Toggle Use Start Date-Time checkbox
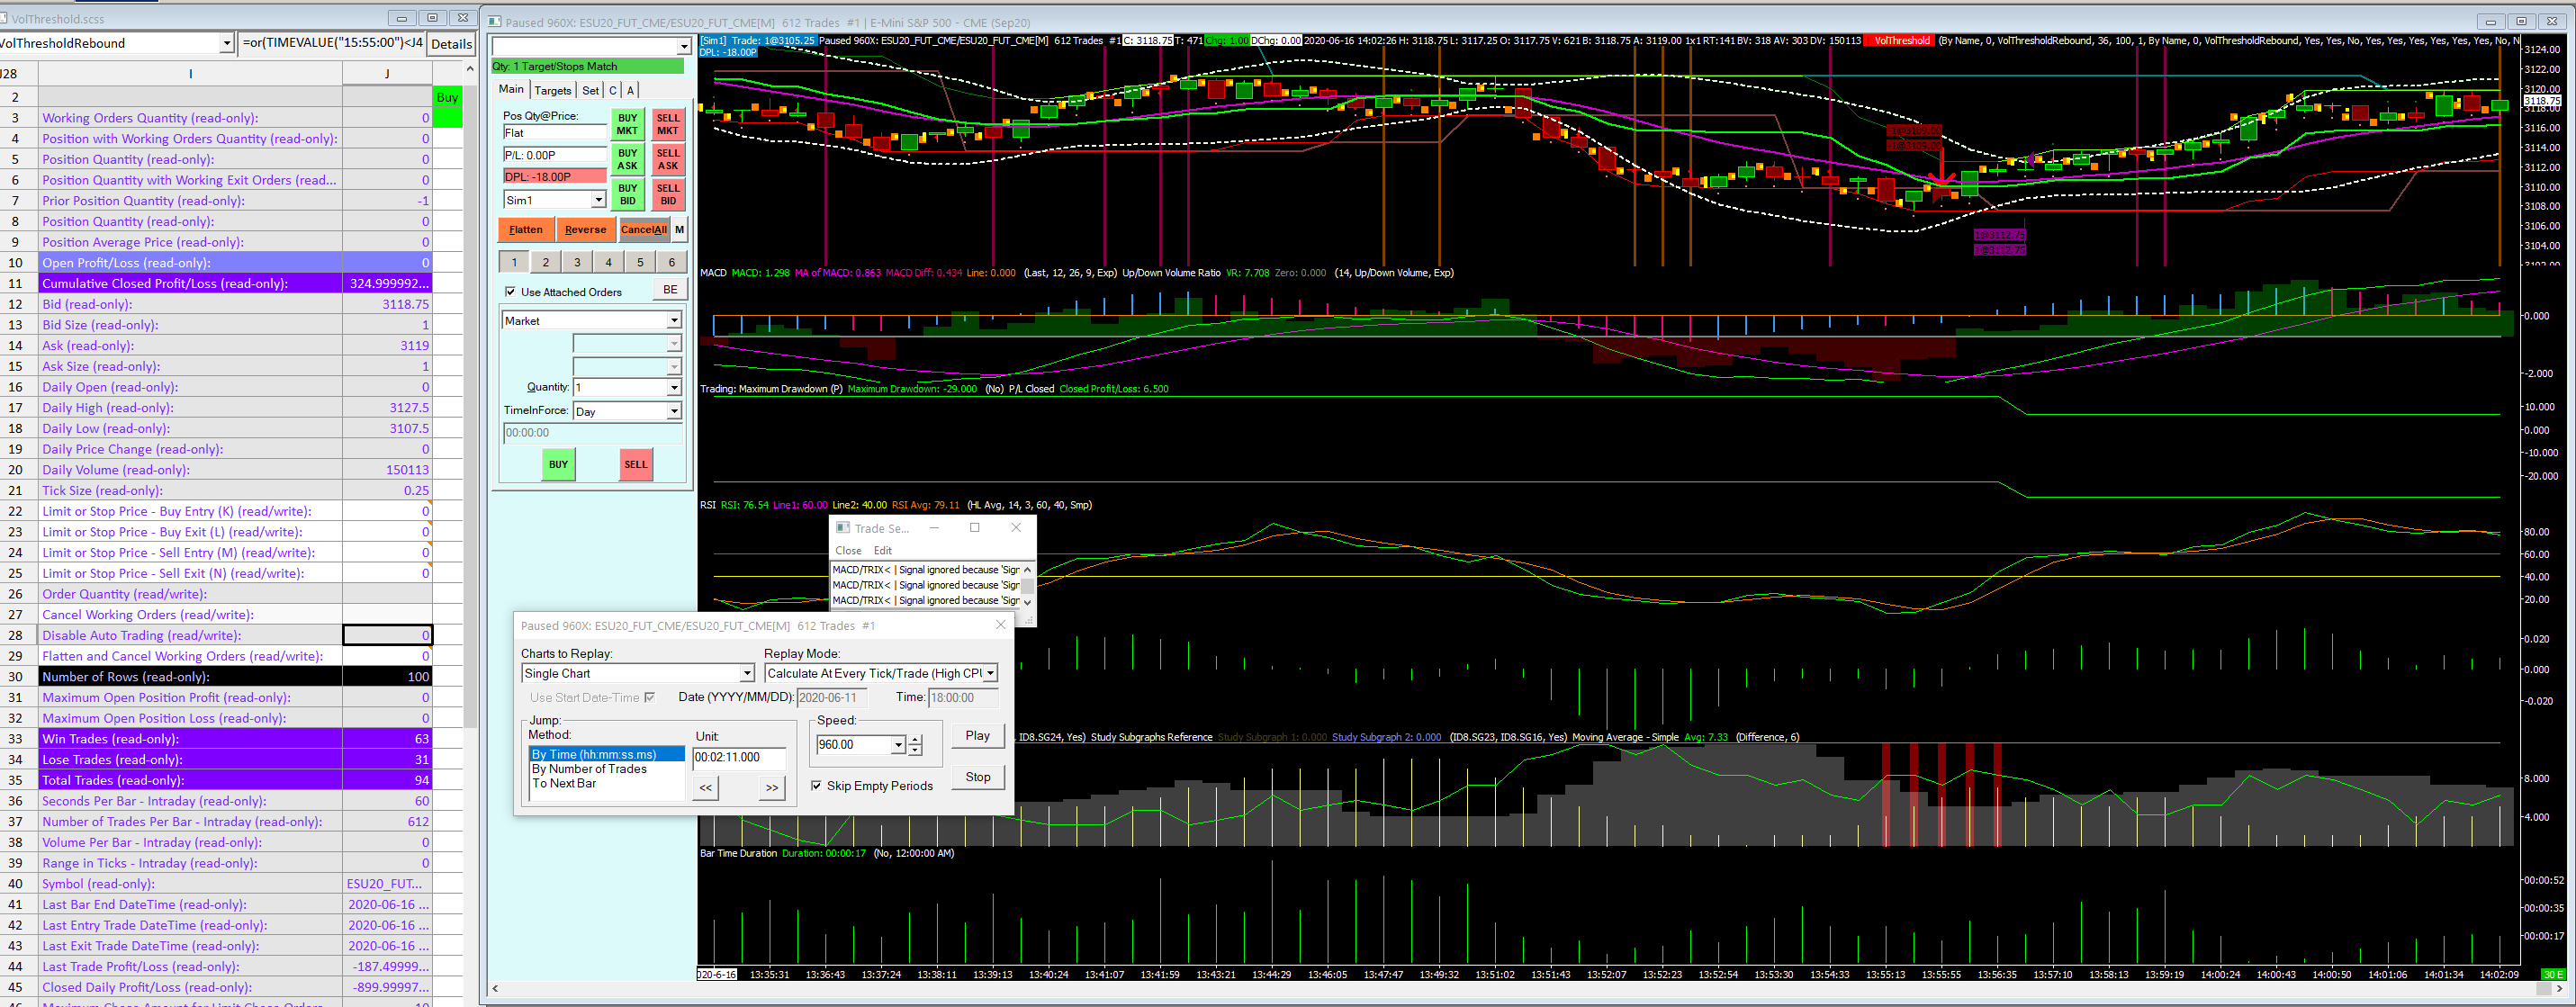The height and width of the screenshot is (1007, 2576). 650,698
